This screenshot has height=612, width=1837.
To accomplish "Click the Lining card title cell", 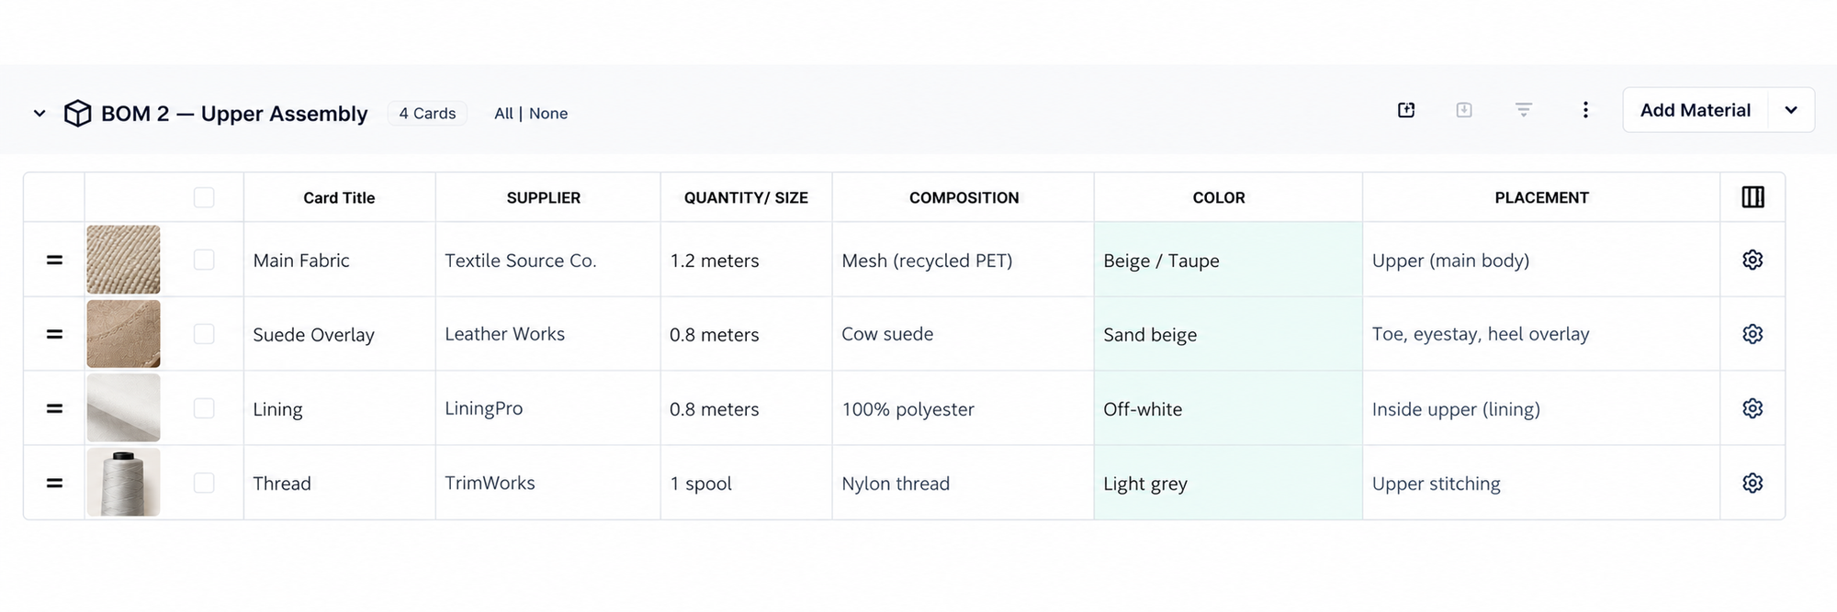I will [x=339, y=409].
